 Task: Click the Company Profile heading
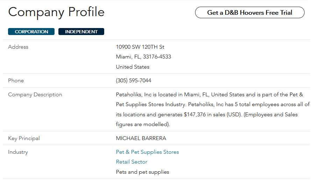56,12
